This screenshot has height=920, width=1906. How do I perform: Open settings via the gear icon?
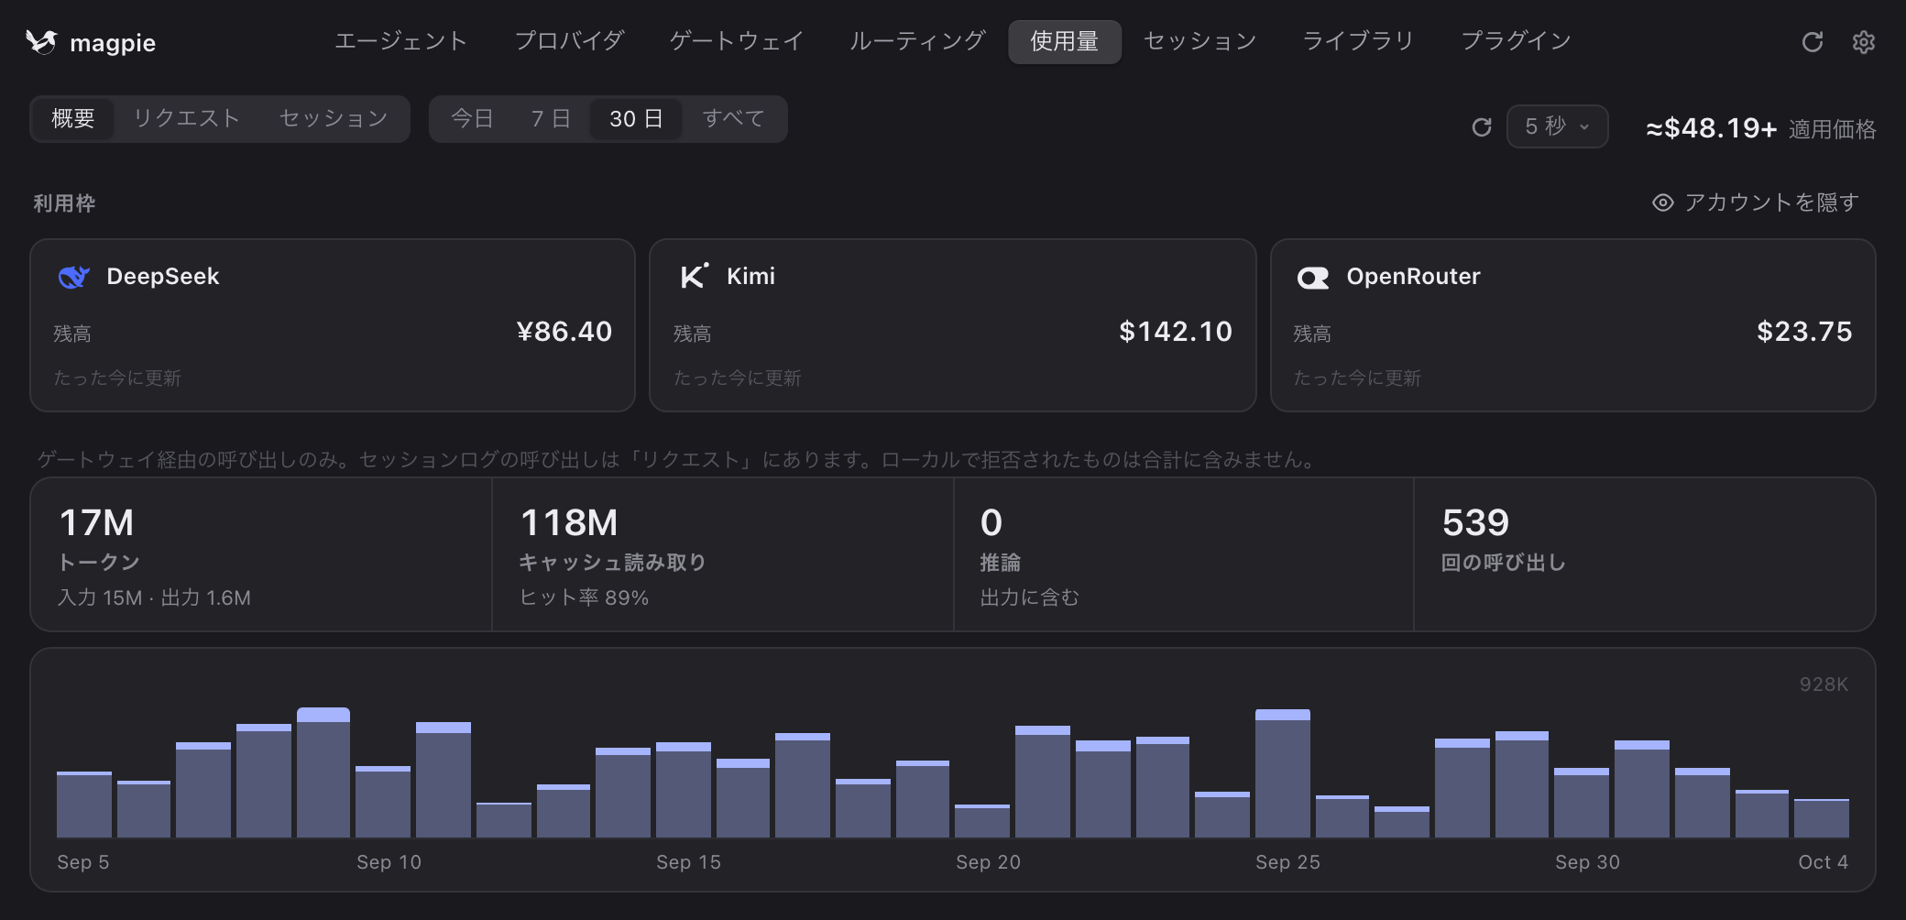(1863, 42)
